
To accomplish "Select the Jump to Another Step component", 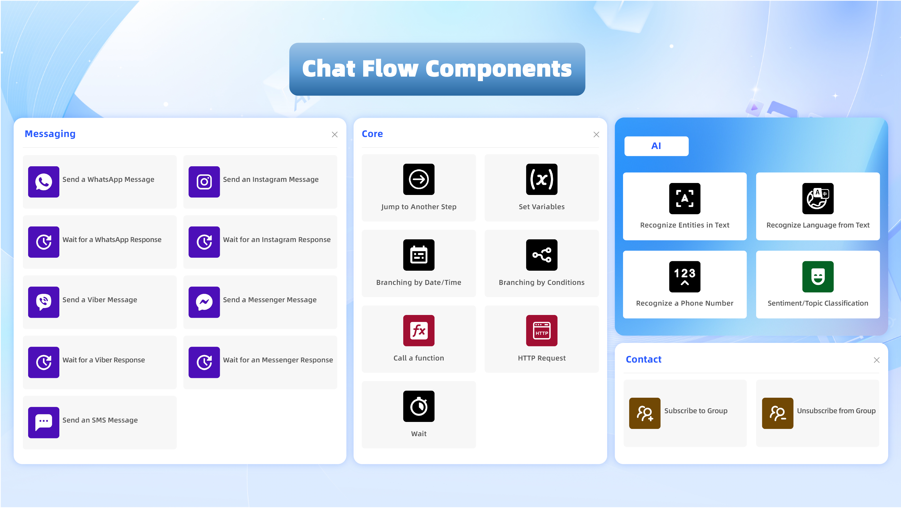I will tap(419, 188).
